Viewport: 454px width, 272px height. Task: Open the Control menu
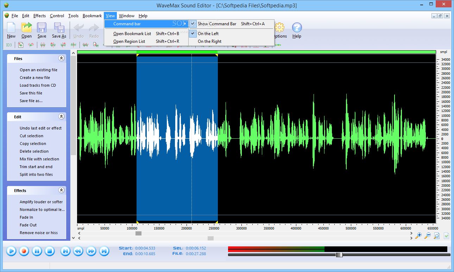click(57, 16)
